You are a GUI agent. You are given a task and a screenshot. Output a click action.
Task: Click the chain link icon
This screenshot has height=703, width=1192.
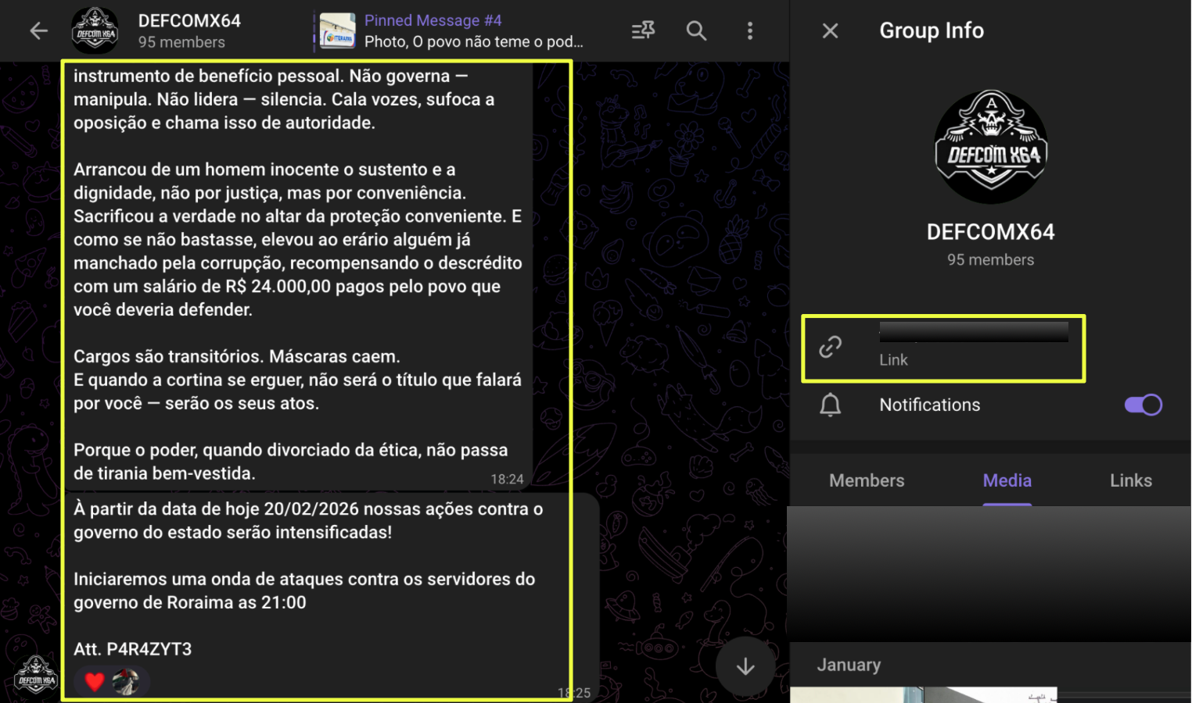(830, 347)
